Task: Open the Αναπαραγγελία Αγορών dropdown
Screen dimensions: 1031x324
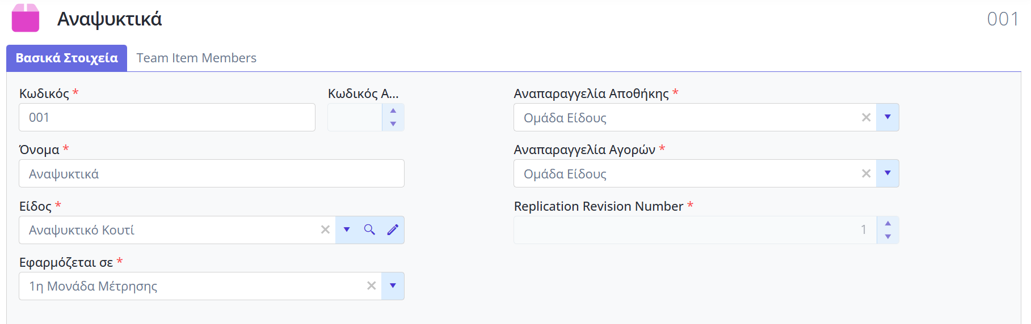Action: tap(887, 173)
